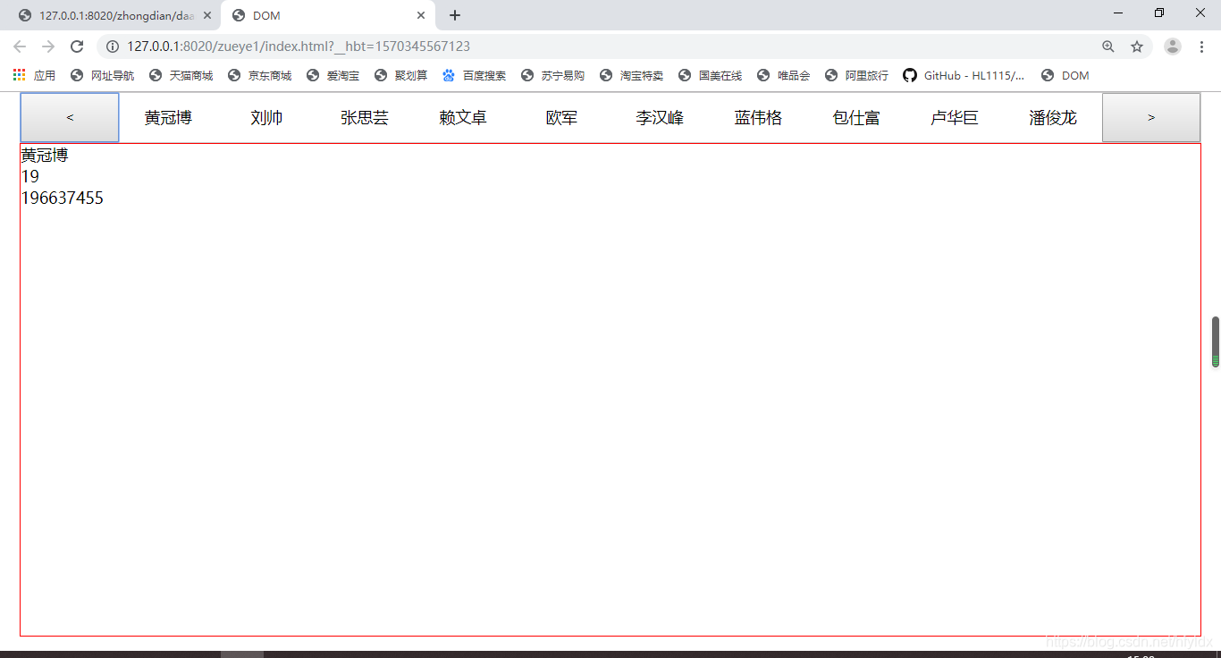
Task: Select the name tab 蓝伟格
Action: 758,117
